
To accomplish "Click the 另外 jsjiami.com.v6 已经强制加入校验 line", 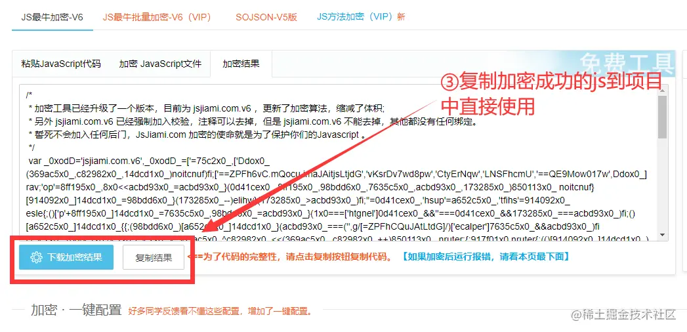I will point(252,121).
